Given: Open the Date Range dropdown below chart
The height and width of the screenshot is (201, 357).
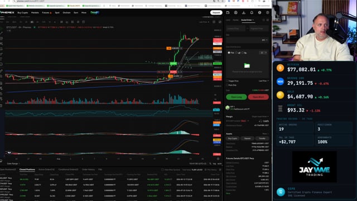Looking at the screenshot, I should point(13,164).
